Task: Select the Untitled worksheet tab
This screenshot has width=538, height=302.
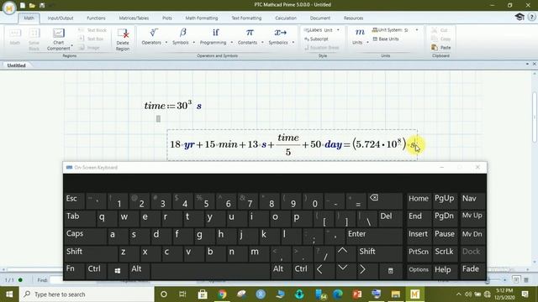Action: (16, 65)
